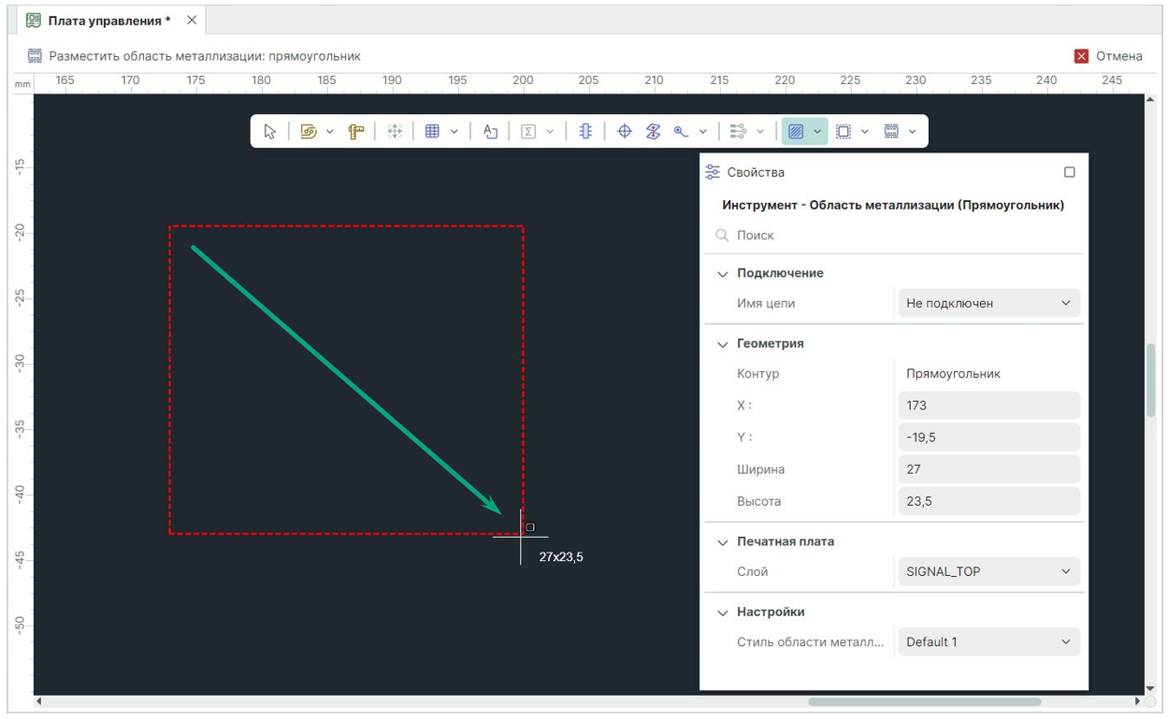The width and height of the screenshot is (1168, 719).
Task: Click the Поиск search field in properties
Action: [x=898, y=236]
